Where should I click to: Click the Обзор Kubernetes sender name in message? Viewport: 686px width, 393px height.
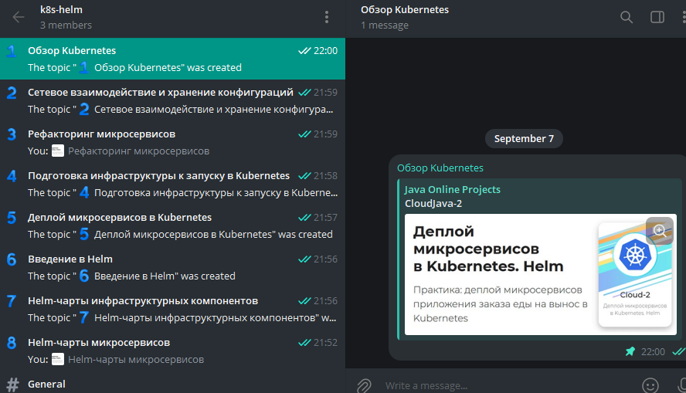click(440, 168)
